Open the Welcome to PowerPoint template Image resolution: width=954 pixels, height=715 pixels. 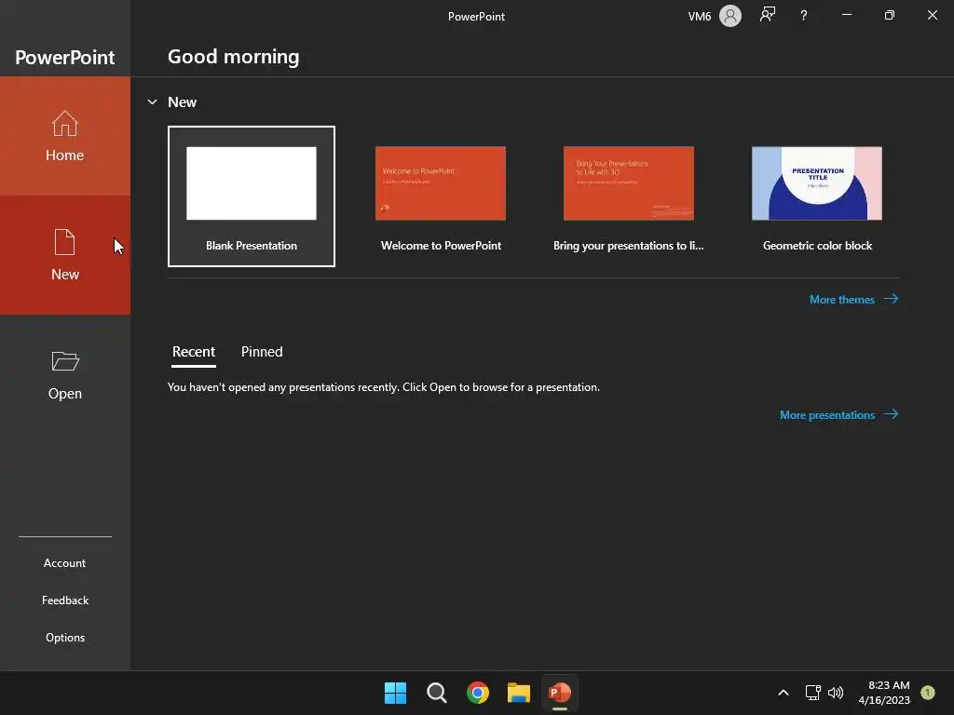click(441, 196)
